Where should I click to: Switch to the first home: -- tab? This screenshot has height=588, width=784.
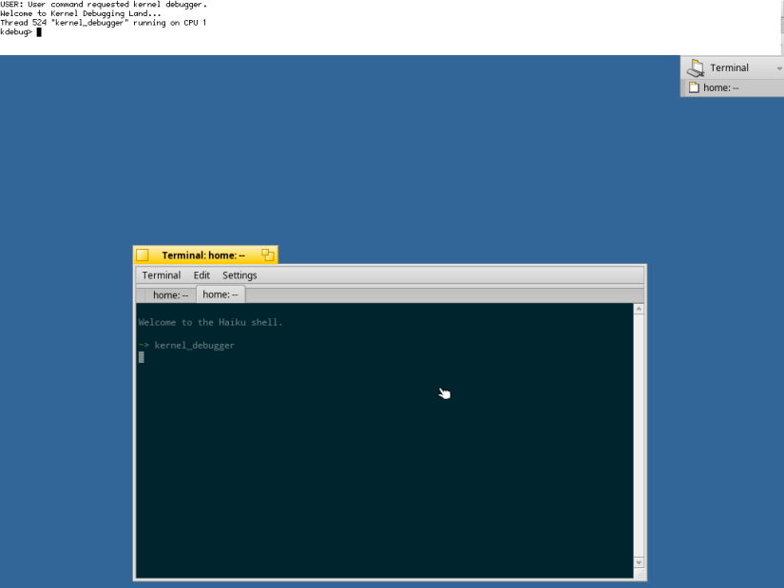pos(170,295)
